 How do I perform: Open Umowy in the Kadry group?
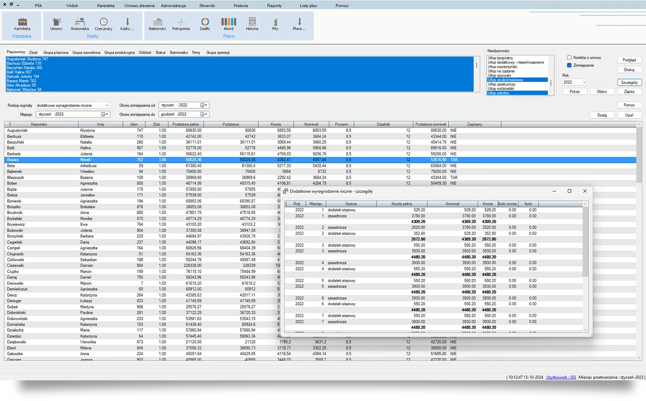click(56, 22)
